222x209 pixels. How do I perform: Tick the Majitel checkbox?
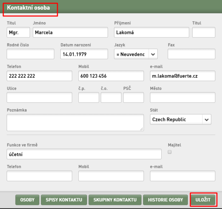point(169,152)
